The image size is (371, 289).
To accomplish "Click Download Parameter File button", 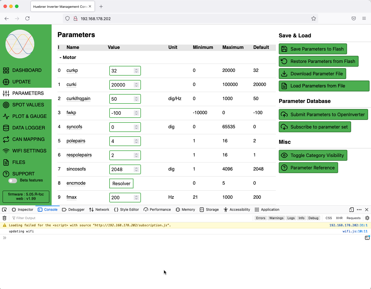I will (x=312, y=74).
